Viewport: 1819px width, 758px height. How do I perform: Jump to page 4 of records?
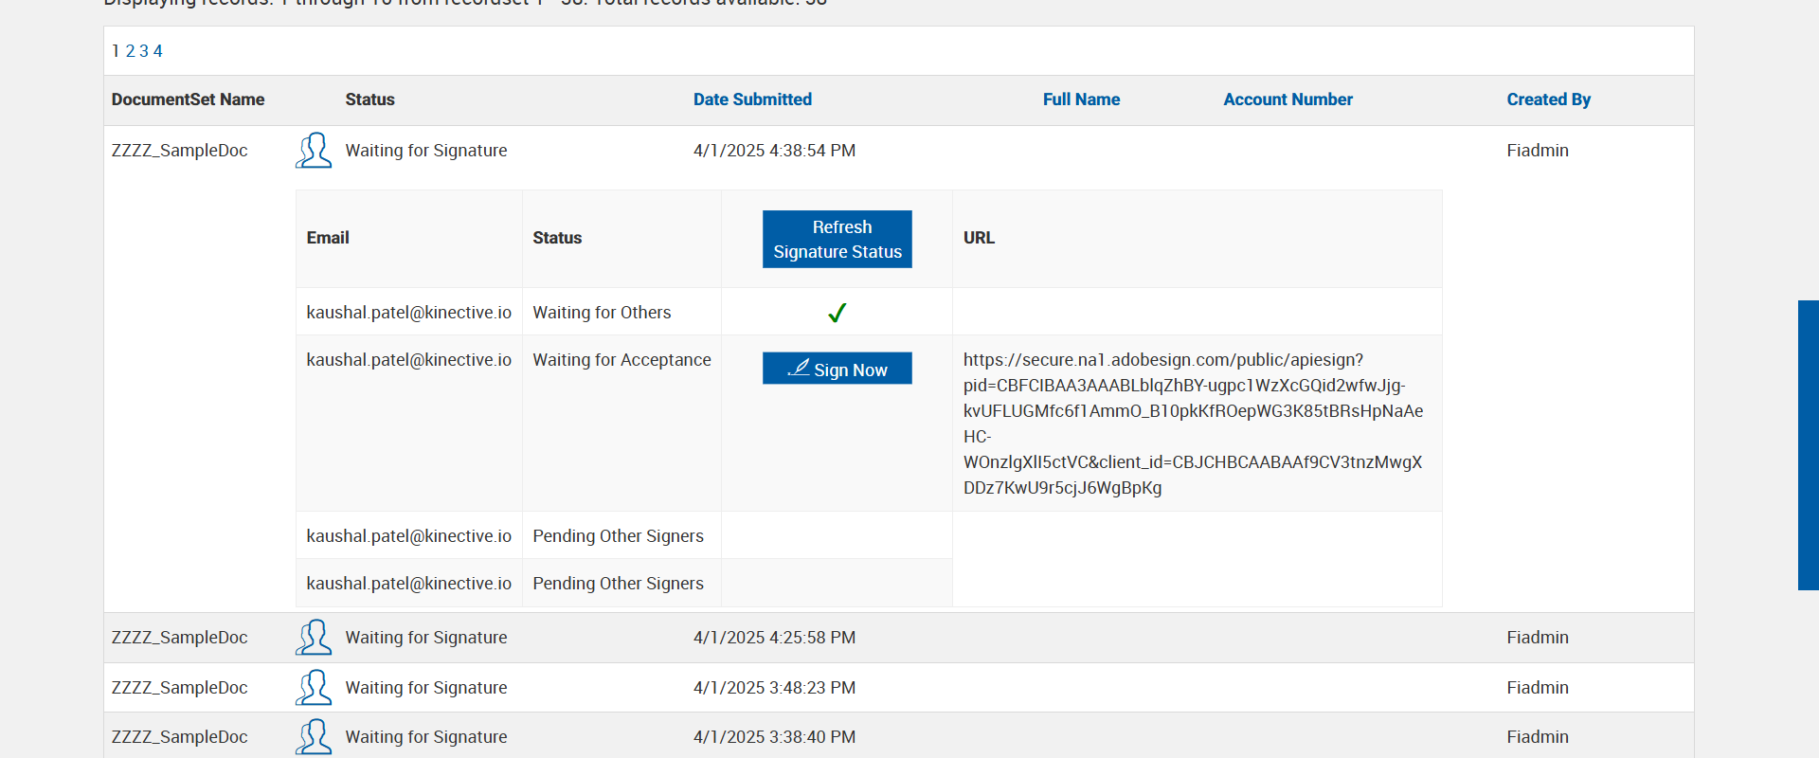pyautogui.click(x=158, y=51)
